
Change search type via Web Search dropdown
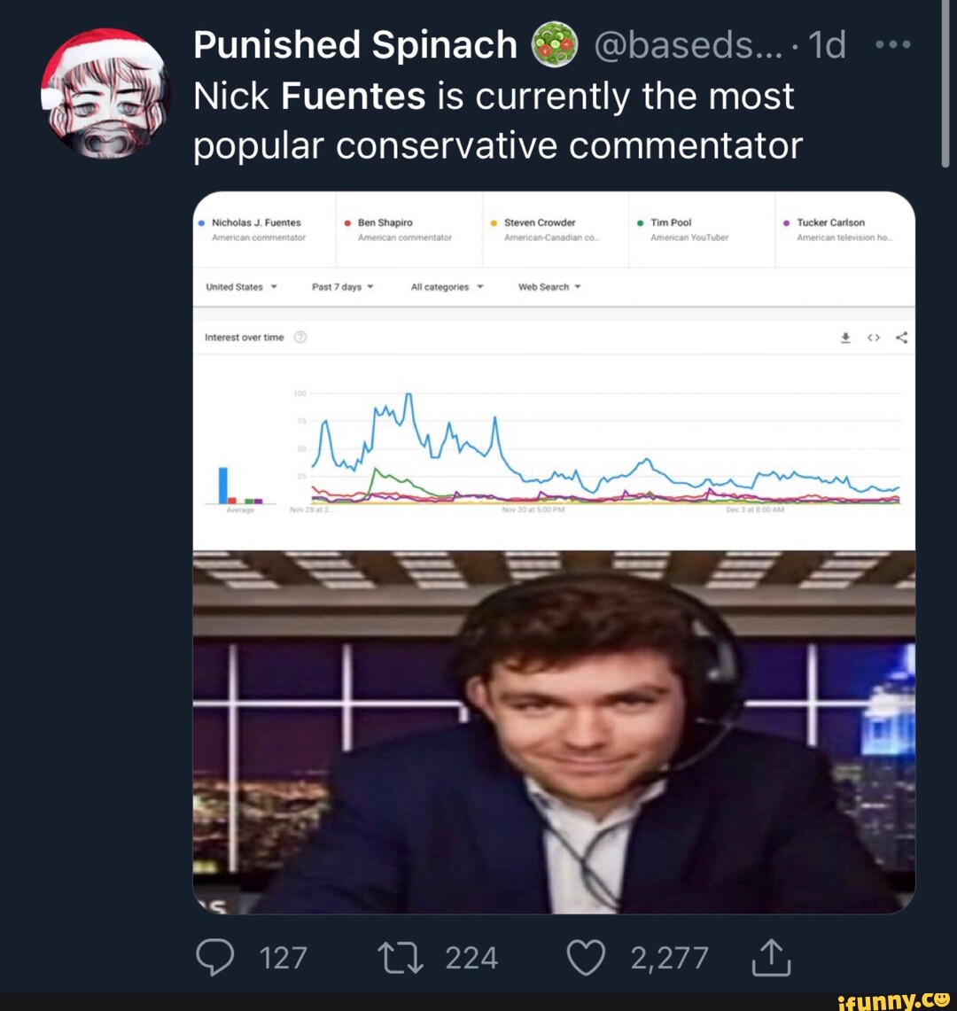coord(548,286)
